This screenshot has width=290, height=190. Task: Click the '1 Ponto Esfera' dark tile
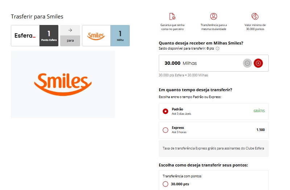point(49,35)
